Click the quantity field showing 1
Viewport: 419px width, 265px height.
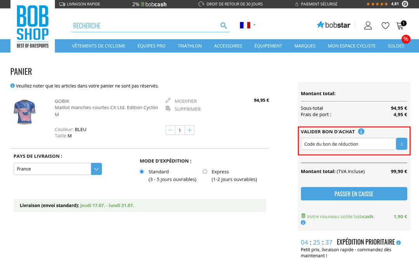click(x=180, y=130)
